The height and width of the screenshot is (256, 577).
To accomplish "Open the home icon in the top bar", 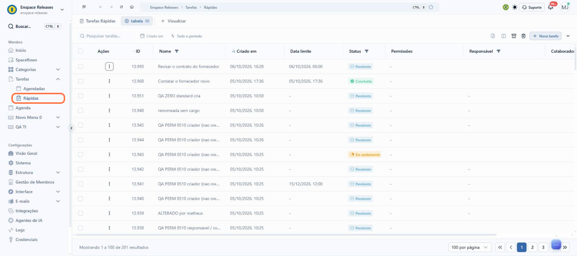I will click(132, 7).
